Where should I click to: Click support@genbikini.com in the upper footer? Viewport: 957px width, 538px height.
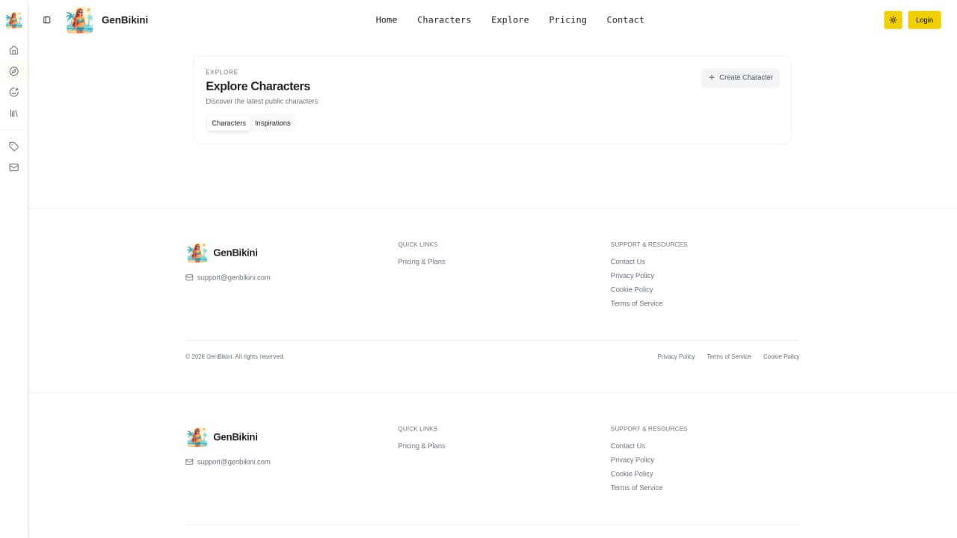tap(234, 277)
